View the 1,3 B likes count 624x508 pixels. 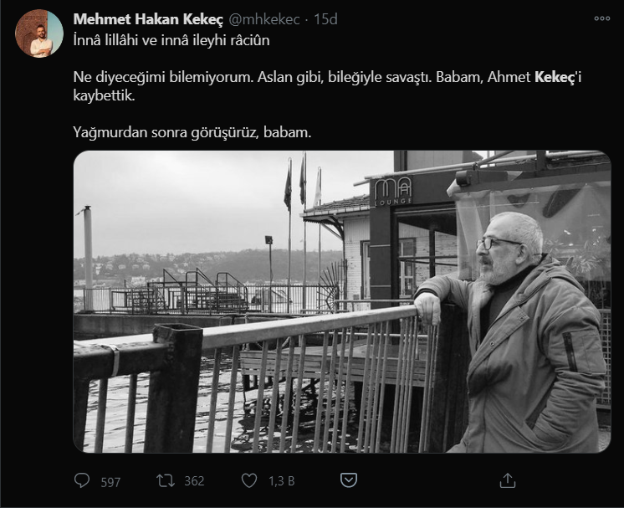click(281, 481)
